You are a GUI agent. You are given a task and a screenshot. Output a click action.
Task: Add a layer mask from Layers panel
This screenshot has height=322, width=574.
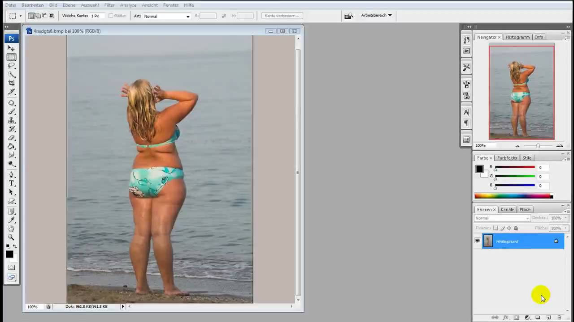click(516, 318)
